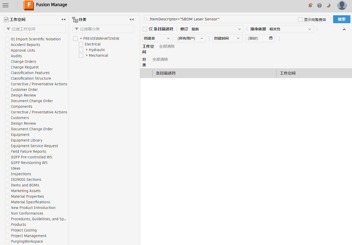
Task: Open the help question mark icon
Action: click(x=319, y=5)
